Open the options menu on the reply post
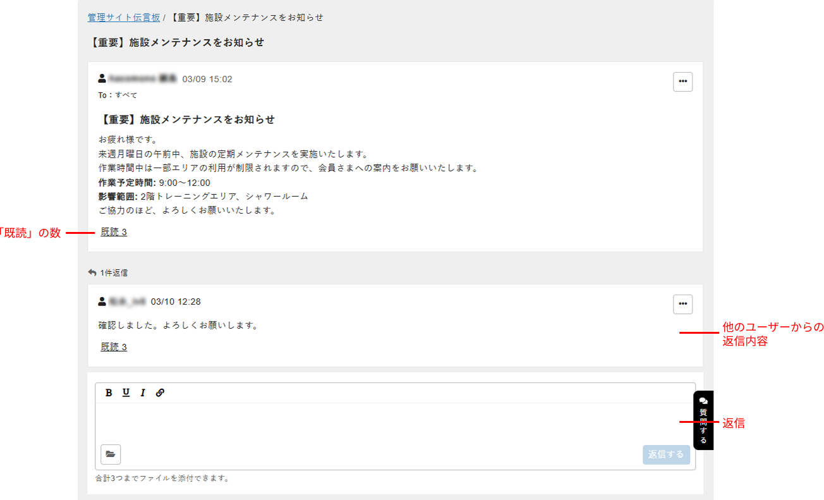824x500 pixels. 682,304
